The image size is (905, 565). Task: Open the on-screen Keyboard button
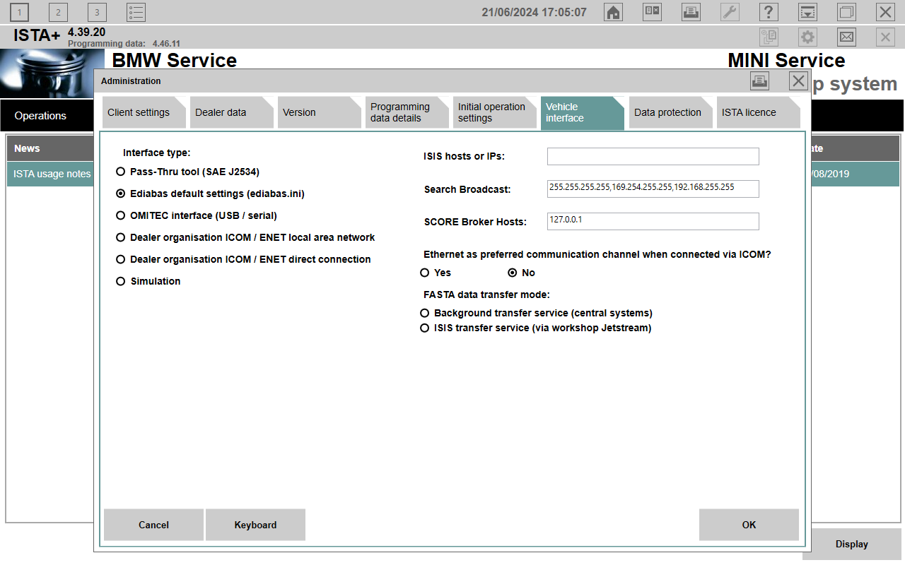pyautogui.click(x=255, y=525)
